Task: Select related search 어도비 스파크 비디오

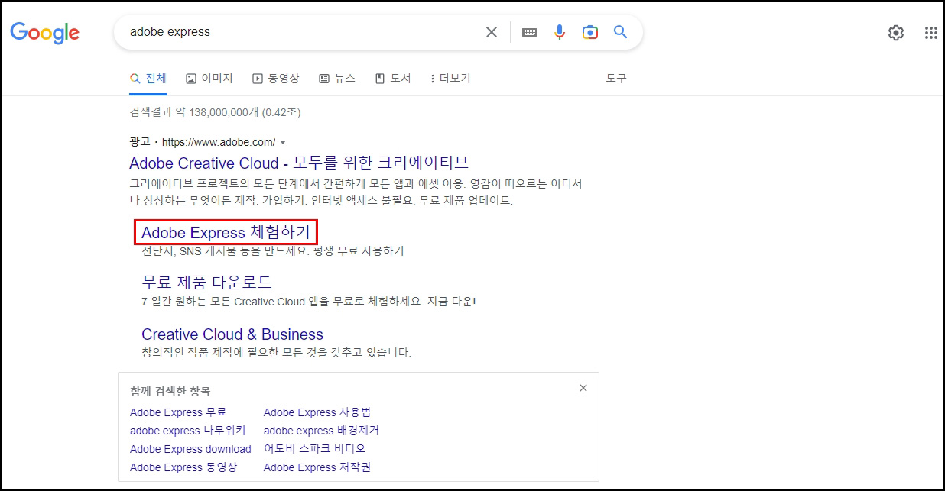Action: click(x=315, y=449)
